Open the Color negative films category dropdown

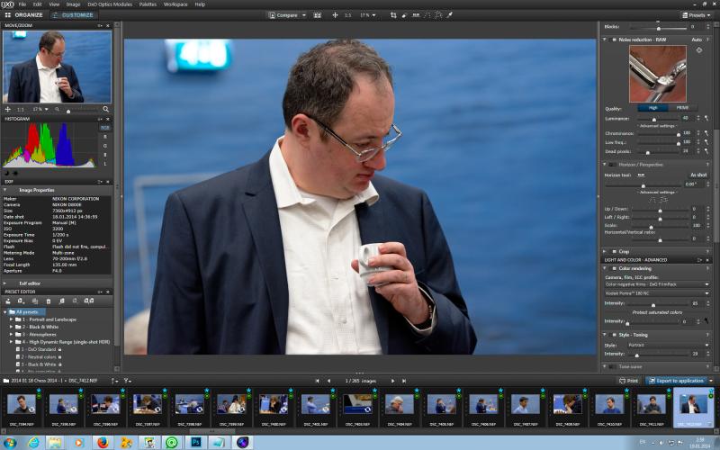(x=657, y=284)
